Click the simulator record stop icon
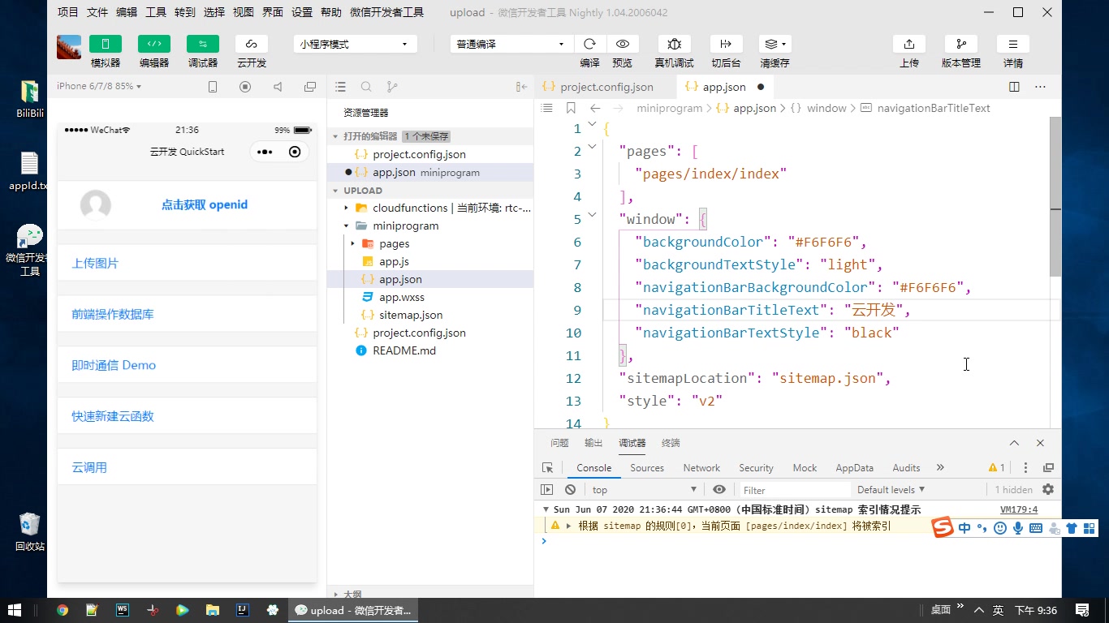The image size is (1109, 623). coord(245,87)
